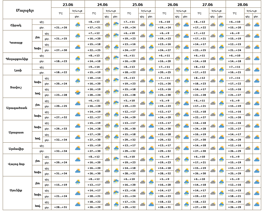
Task: Click Շիրակ 24.06 night temperature +8...+13
Action: (x=94, y=22)
